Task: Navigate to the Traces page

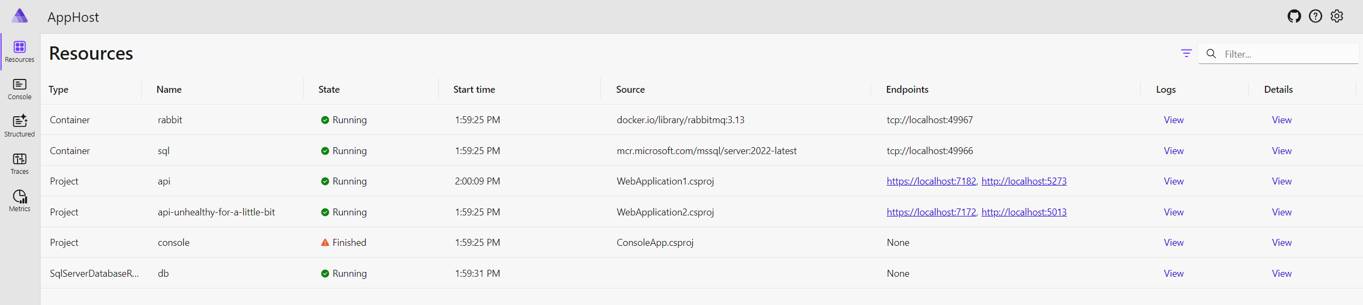Action: [x=20, y=164]
